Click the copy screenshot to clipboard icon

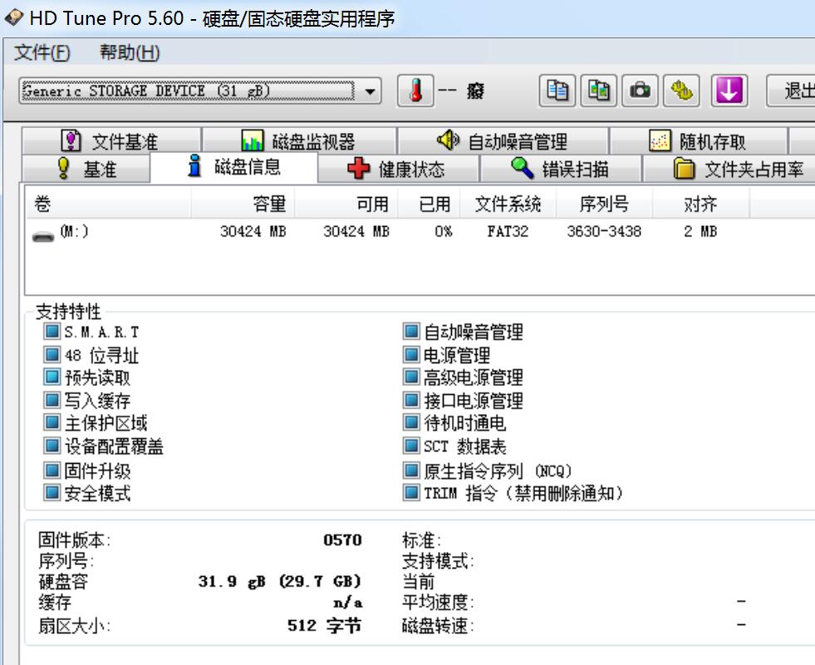click(x=599, y=91)
